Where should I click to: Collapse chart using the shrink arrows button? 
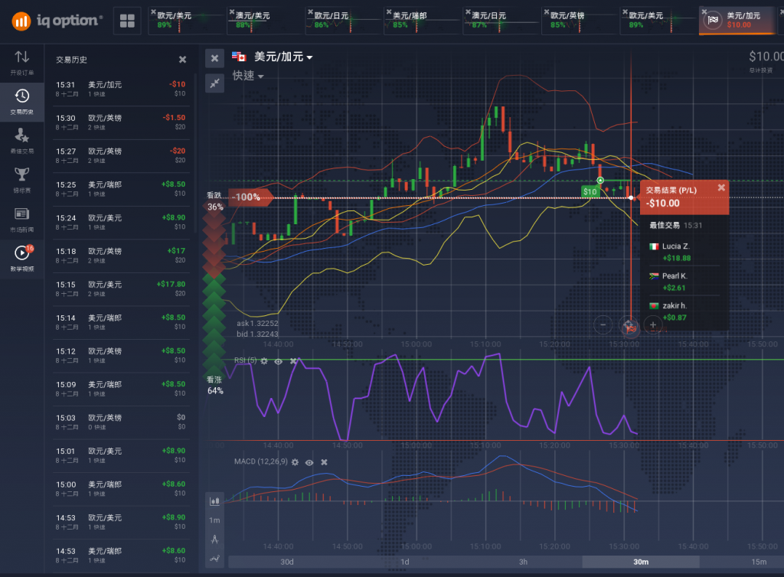[x=215, y=82]
